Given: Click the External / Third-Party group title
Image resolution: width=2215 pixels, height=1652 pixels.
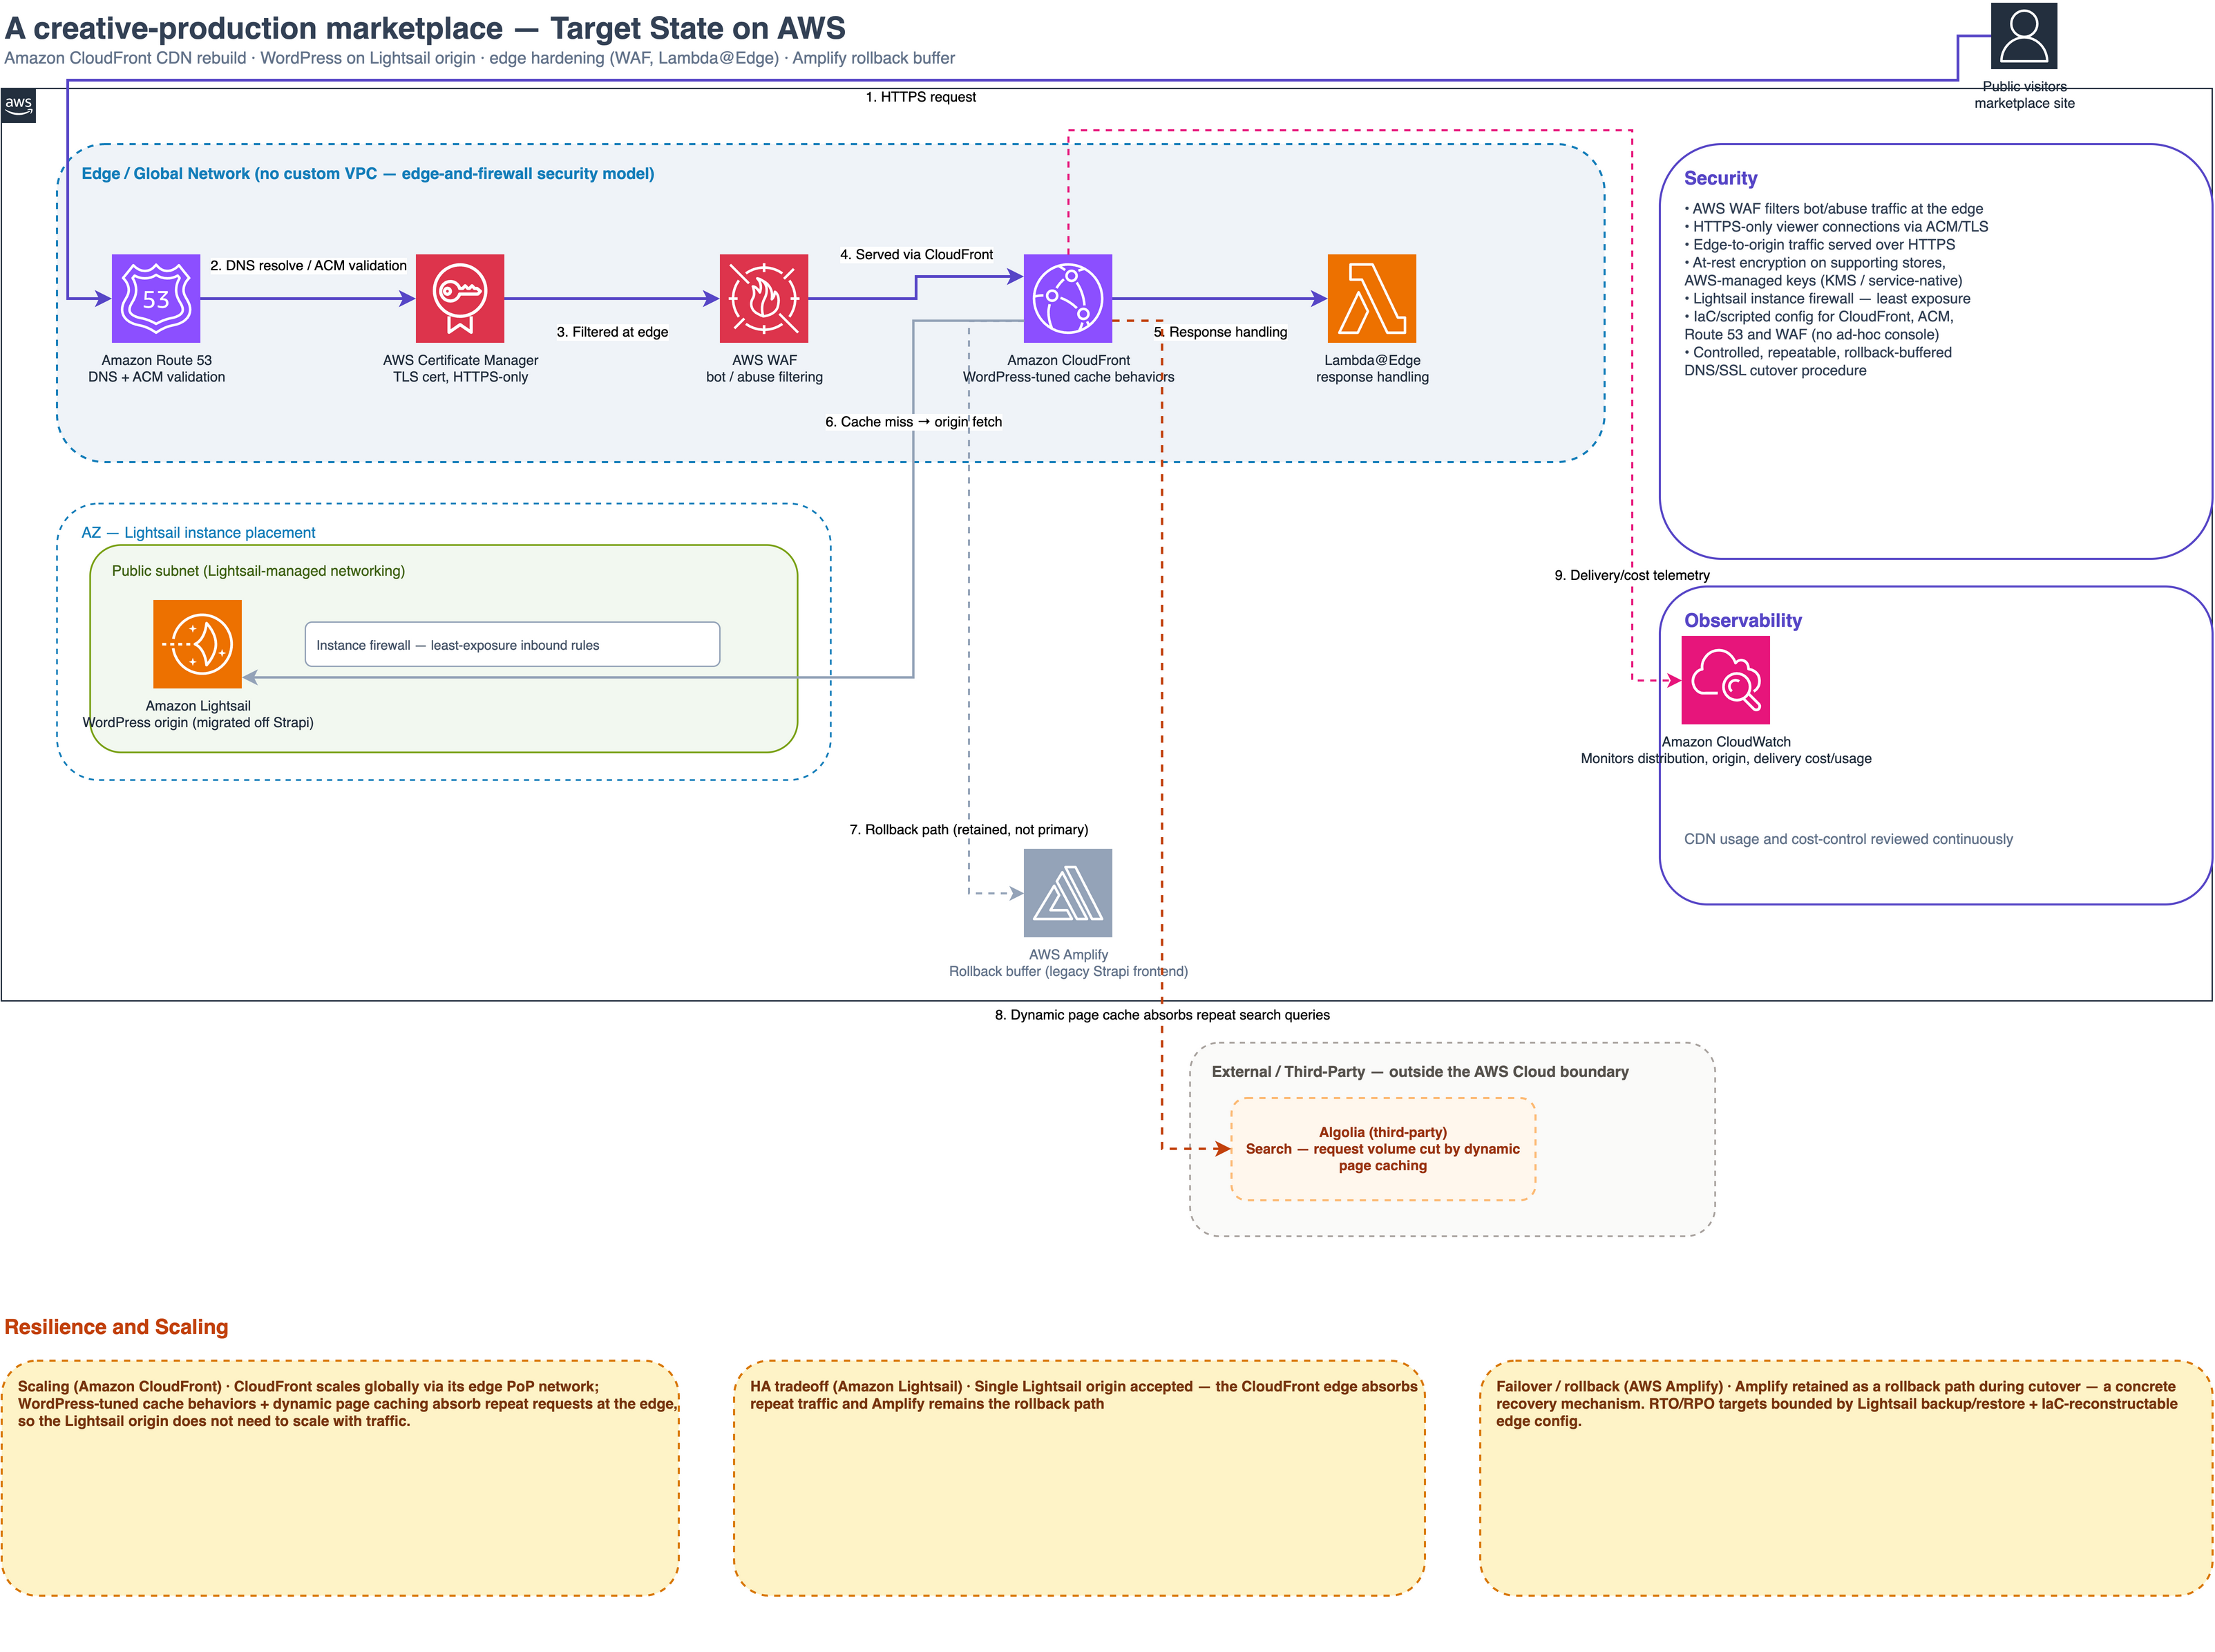Looking at the screenshot, I should (1419, 1072).
